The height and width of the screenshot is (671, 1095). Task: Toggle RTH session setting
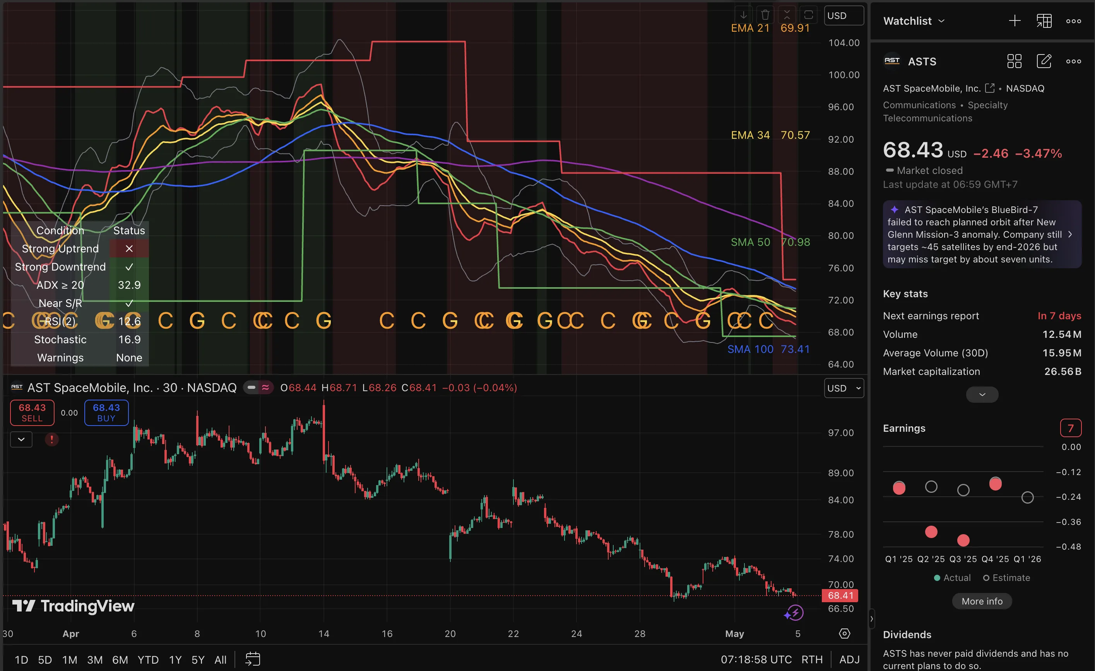[x=811, y=659]
